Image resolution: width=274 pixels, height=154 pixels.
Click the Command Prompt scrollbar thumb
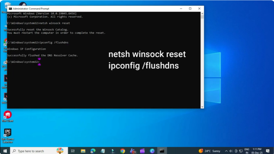pyautogui.click(x=202, y=17)
